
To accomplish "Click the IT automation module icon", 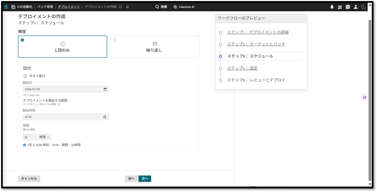I will tap(13, 7).
